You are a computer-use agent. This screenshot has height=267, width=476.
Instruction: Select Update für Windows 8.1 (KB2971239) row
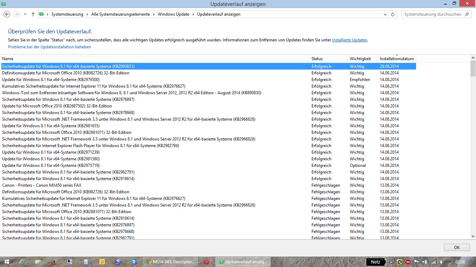tap(208, 152)
